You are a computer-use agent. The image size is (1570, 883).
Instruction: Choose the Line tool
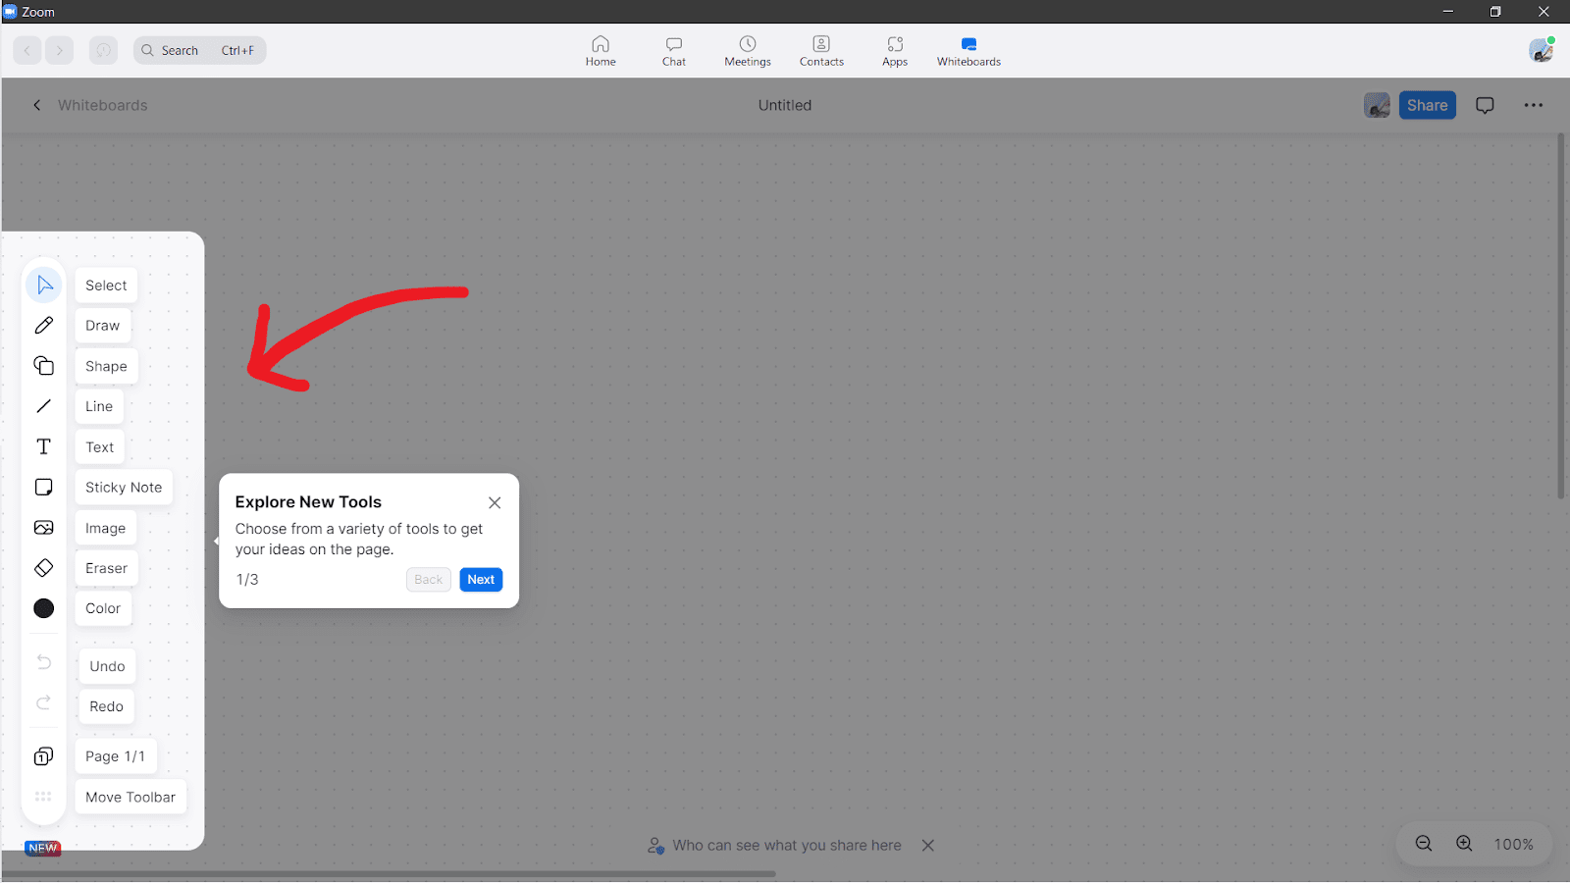43,405
